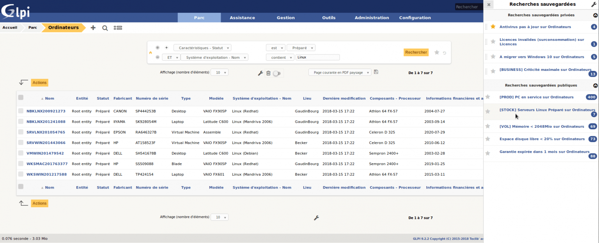Screen dimensions: 599x243
Task: Open the search magnifier icon in breadcrumb bar
Action: pyautogui.click(x=105, y=28)
